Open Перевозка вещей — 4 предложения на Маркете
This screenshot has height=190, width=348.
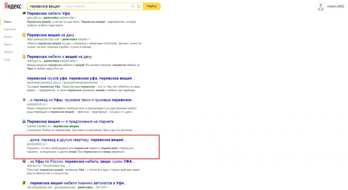(70, 122)
